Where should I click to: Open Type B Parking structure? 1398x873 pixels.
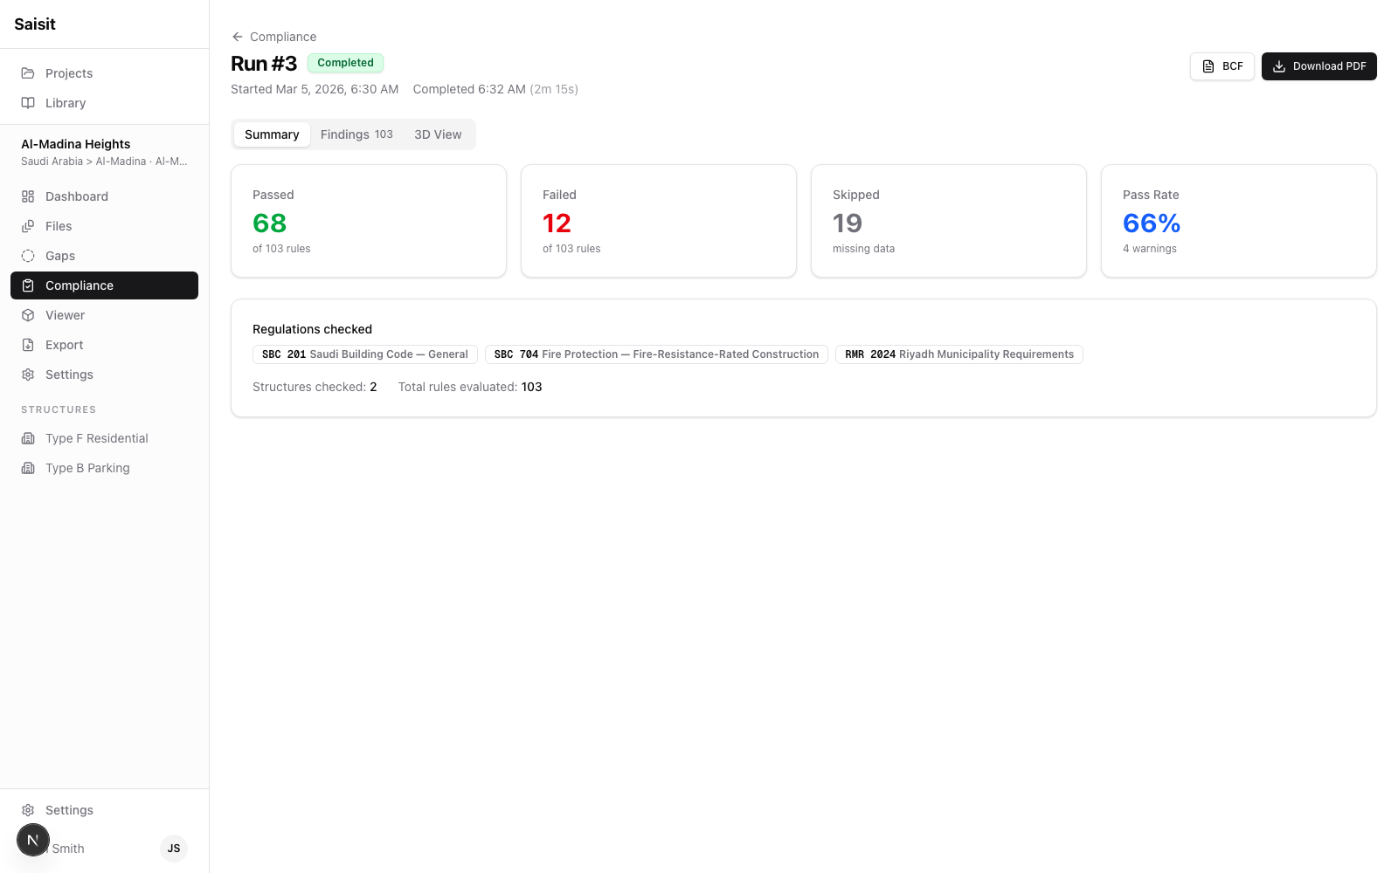[104, 468]
